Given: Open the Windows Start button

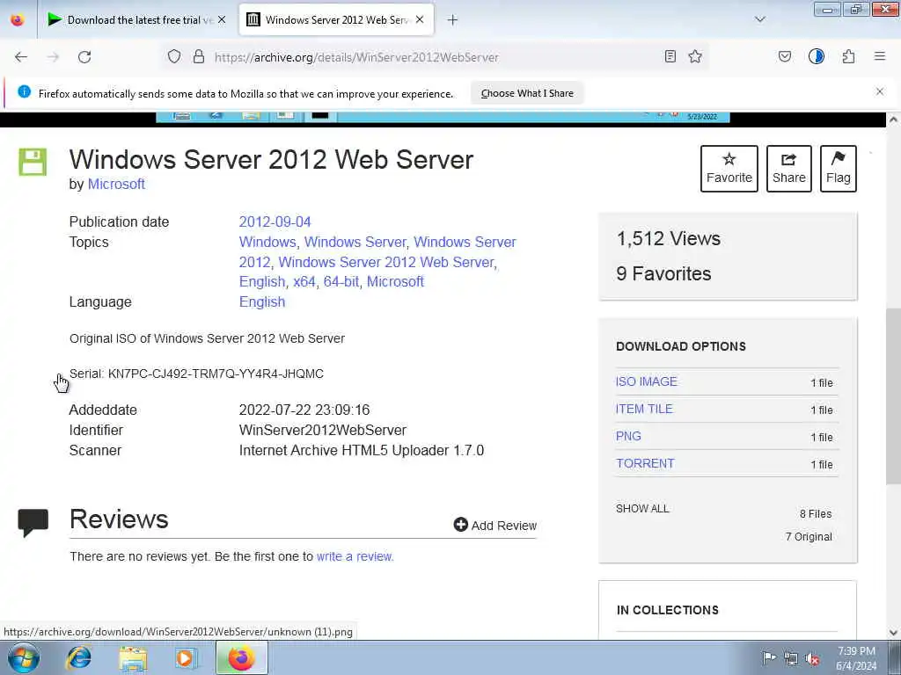Looking at the screenshot, I should (24, 657).
